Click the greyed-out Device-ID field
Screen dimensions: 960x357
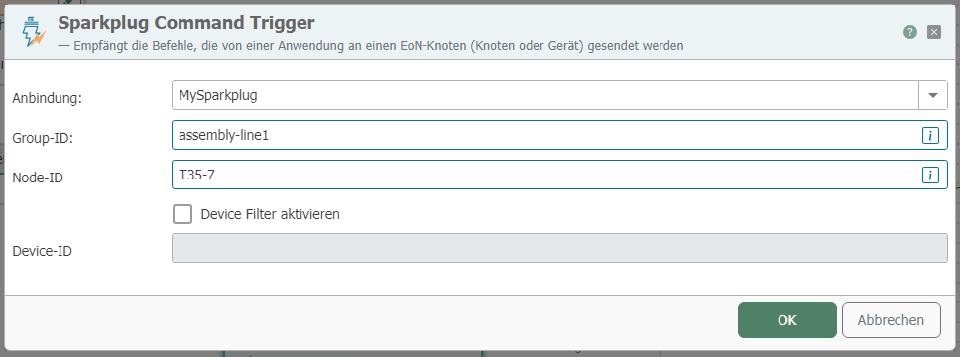click(x=559, y=248)
